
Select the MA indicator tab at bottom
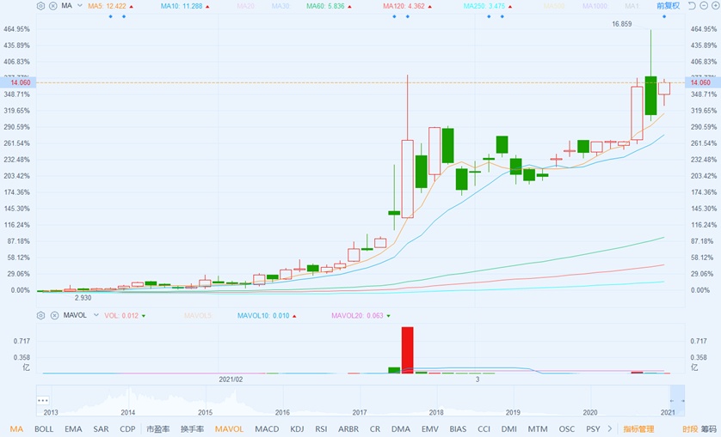[x=16, y=428]
